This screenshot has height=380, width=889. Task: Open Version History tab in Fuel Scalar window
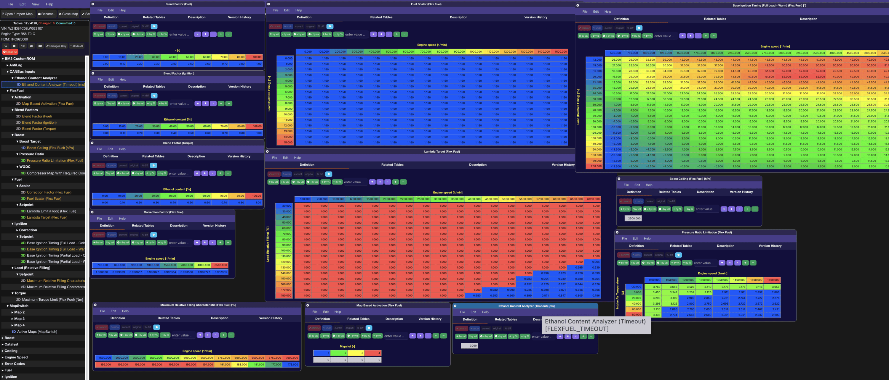tap(535, 17)
